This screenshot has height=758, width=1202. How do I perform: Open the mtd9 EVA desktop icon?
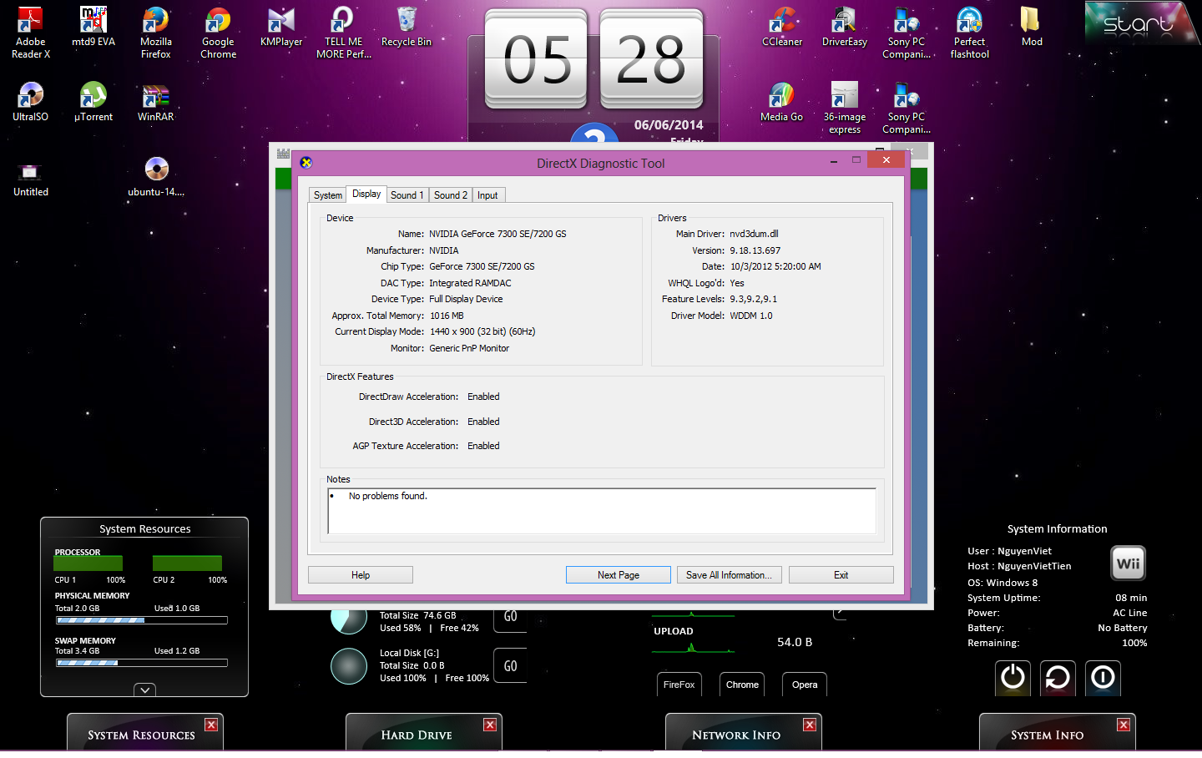93,28
